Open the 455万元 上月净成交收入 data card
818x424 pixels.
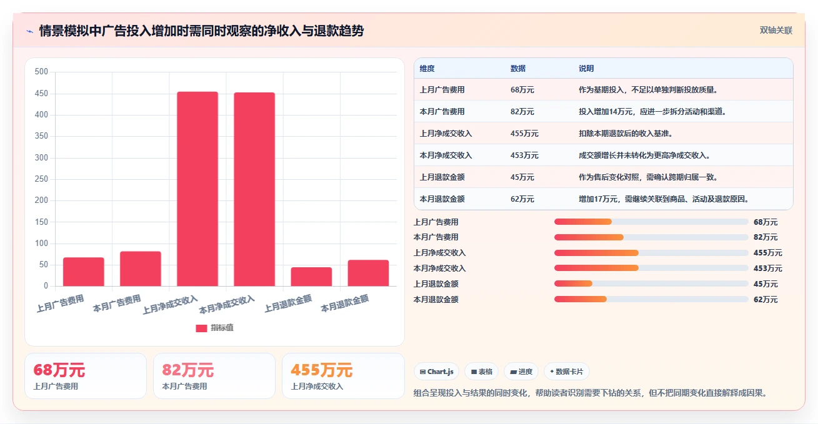343,376
